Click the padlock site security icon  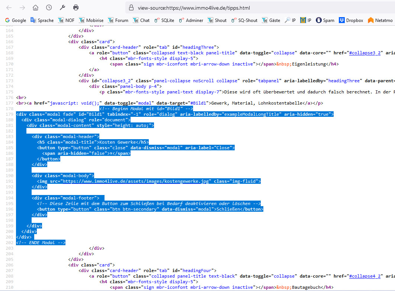click(x=131, y=8)
